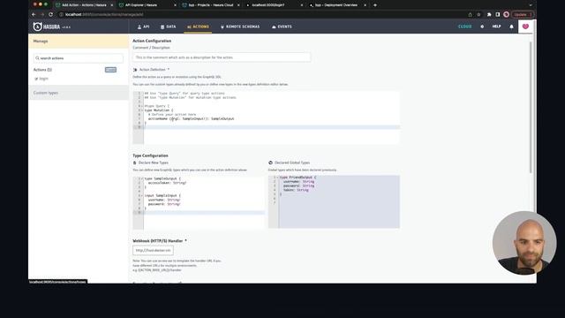
Task: Open the API tab in Hasura navbar
Action: coord(143,26)
